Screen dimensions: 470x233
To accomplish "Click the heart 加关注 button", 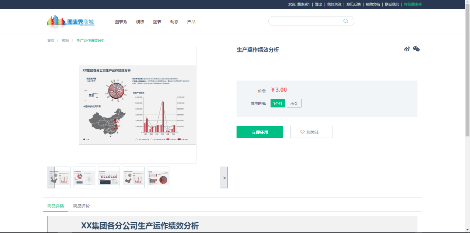I will click(x=311, y=132).
